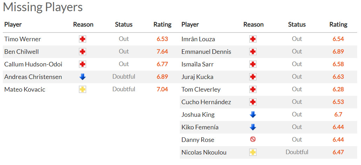Click Juraj Kucka's player name

pos(197,77)
